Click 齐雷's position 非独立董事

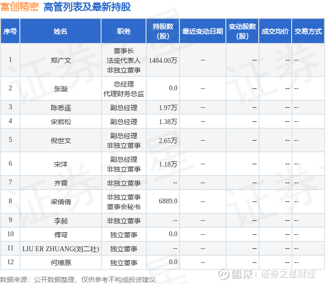tap(124, 183)
